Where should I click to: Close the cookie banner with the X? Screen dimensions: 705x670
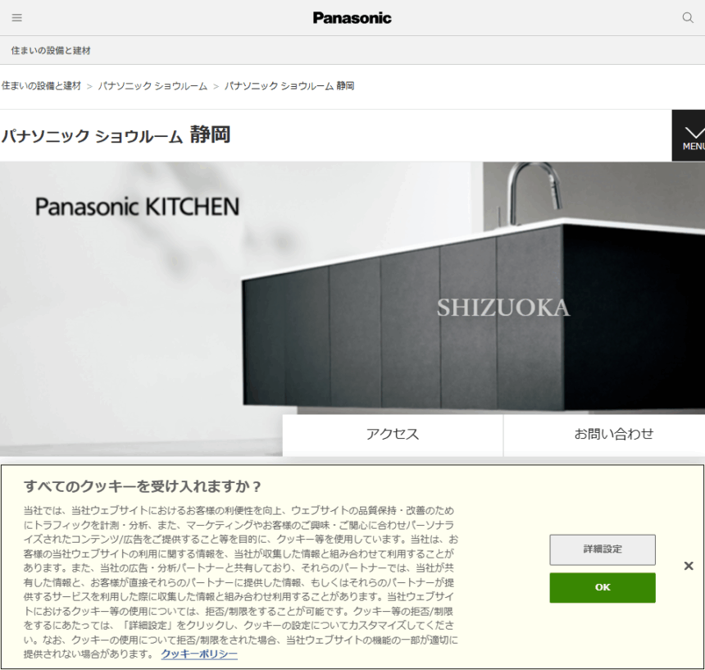pyautogui.click(x=689, y=566)
